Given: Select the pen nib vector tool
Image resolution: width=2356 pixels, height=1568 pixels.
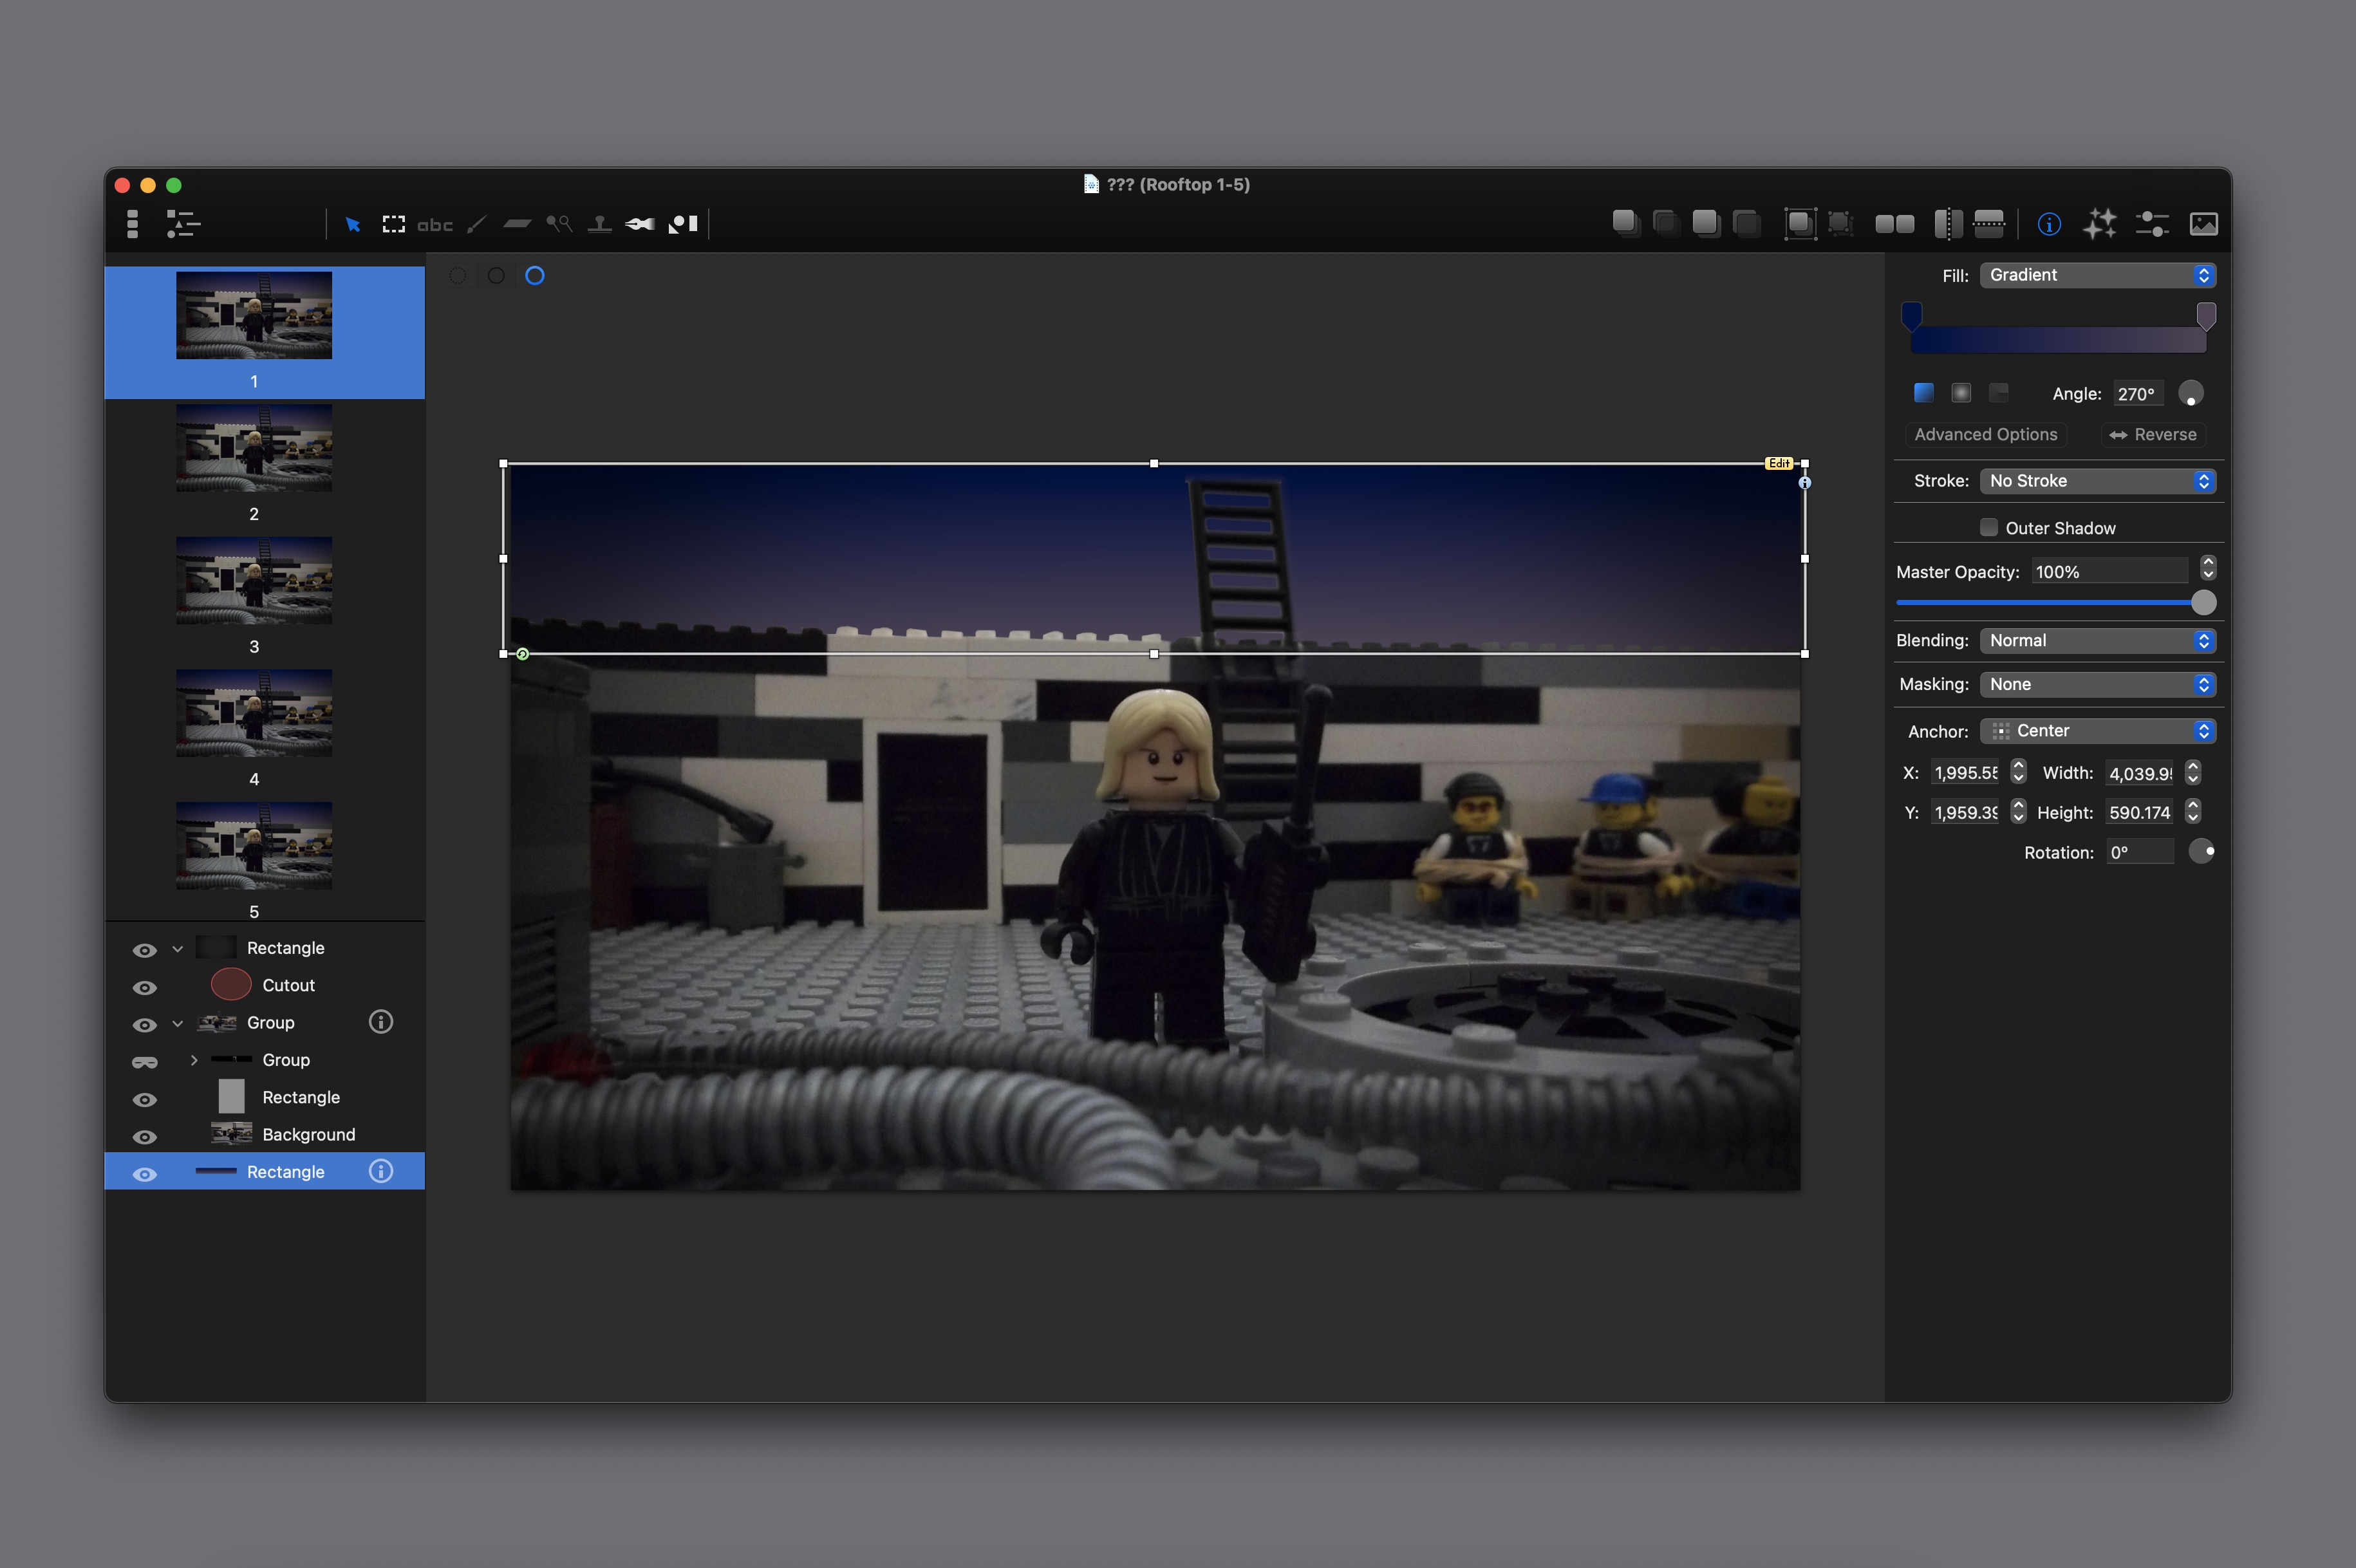Looking at the screenshot, I should 640,225.
